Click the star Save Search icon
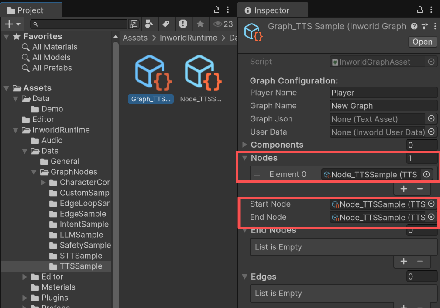Screen dimensions: 440x308 point(200,24)
